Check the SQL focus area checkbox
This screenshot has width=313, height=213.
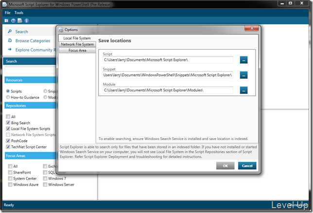tap(45, 172)
